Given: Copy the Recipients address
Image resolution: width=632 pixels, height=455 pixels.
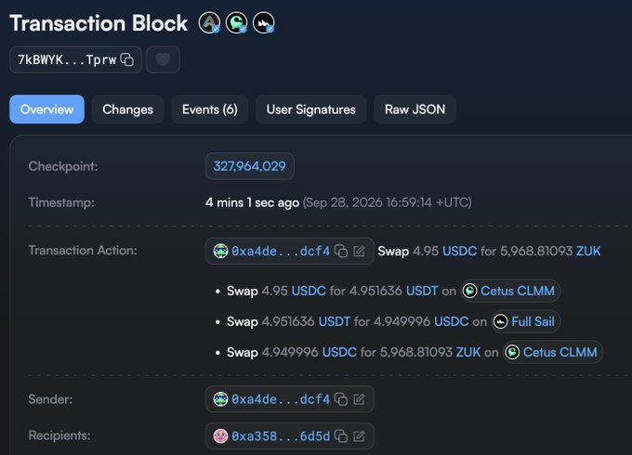Looking at the screenshot, I should (x=341, y=436).
